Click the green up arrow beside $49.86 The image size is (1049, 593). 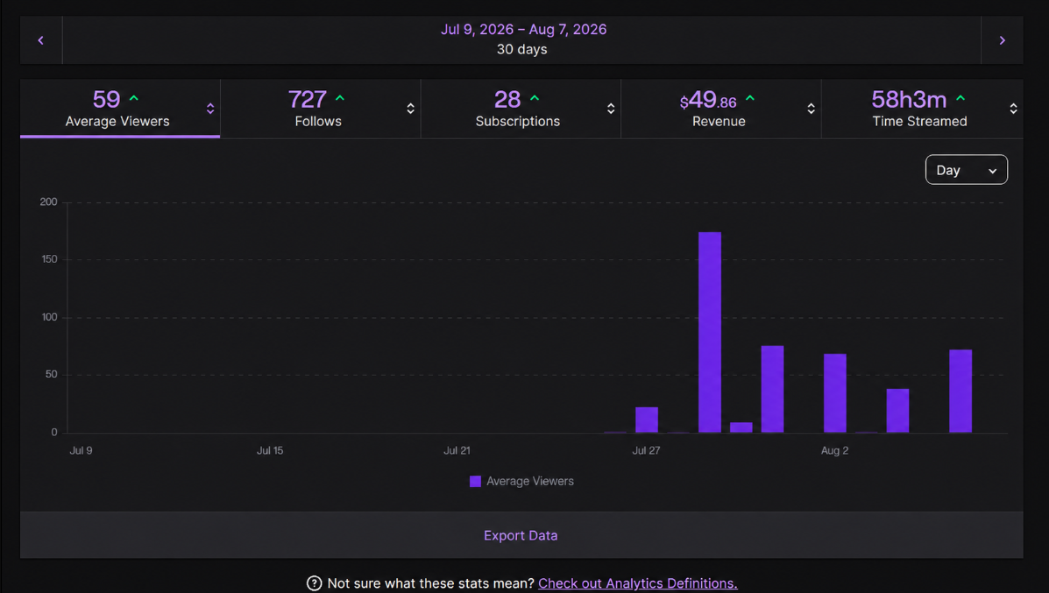click(750, 98)
